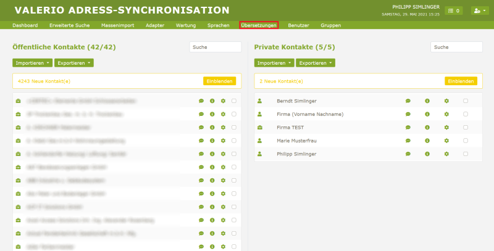Open the Massenimport page
Viewport: 494px width, 251px height.
tap(118, 25)
